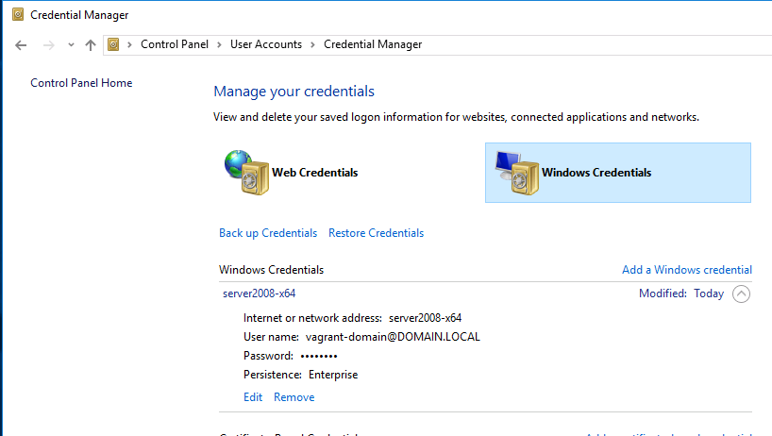Click the Credential Manager title bar icon
This screenshot has width=772, height=436.
[18, 15]
